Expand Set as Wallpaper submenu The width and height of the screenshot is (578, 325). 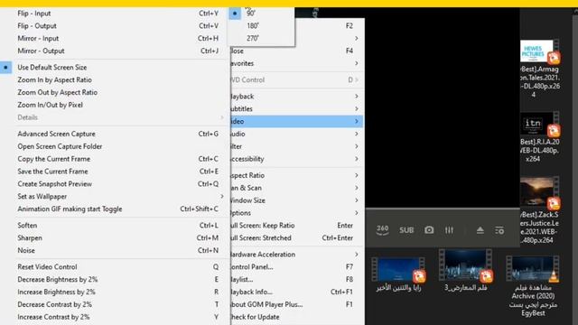coord(114,197)
